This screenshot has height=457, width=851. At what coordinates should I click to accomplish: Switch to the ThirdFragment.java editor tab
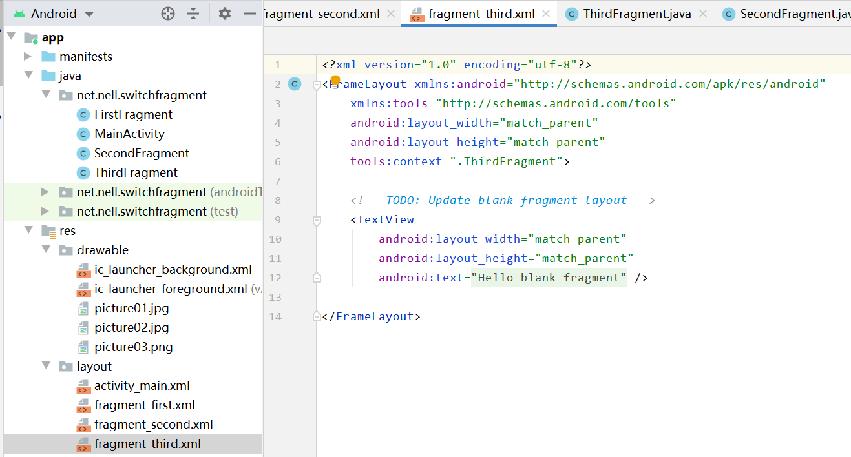point(637,14)
